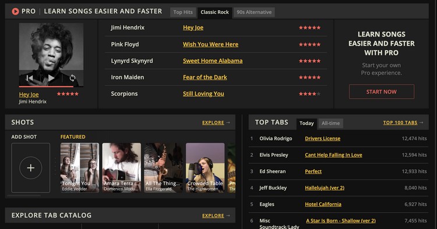437x229 pixels.
Task: Click arrow next to TOP 100 TABS
Action: [x=421, y=123]
